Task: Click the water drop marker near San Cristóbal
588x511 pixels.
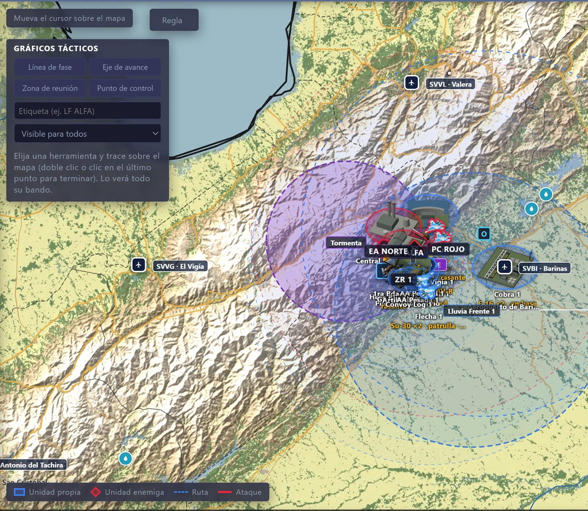Action: pyautogui.click(x=125, y=458)
